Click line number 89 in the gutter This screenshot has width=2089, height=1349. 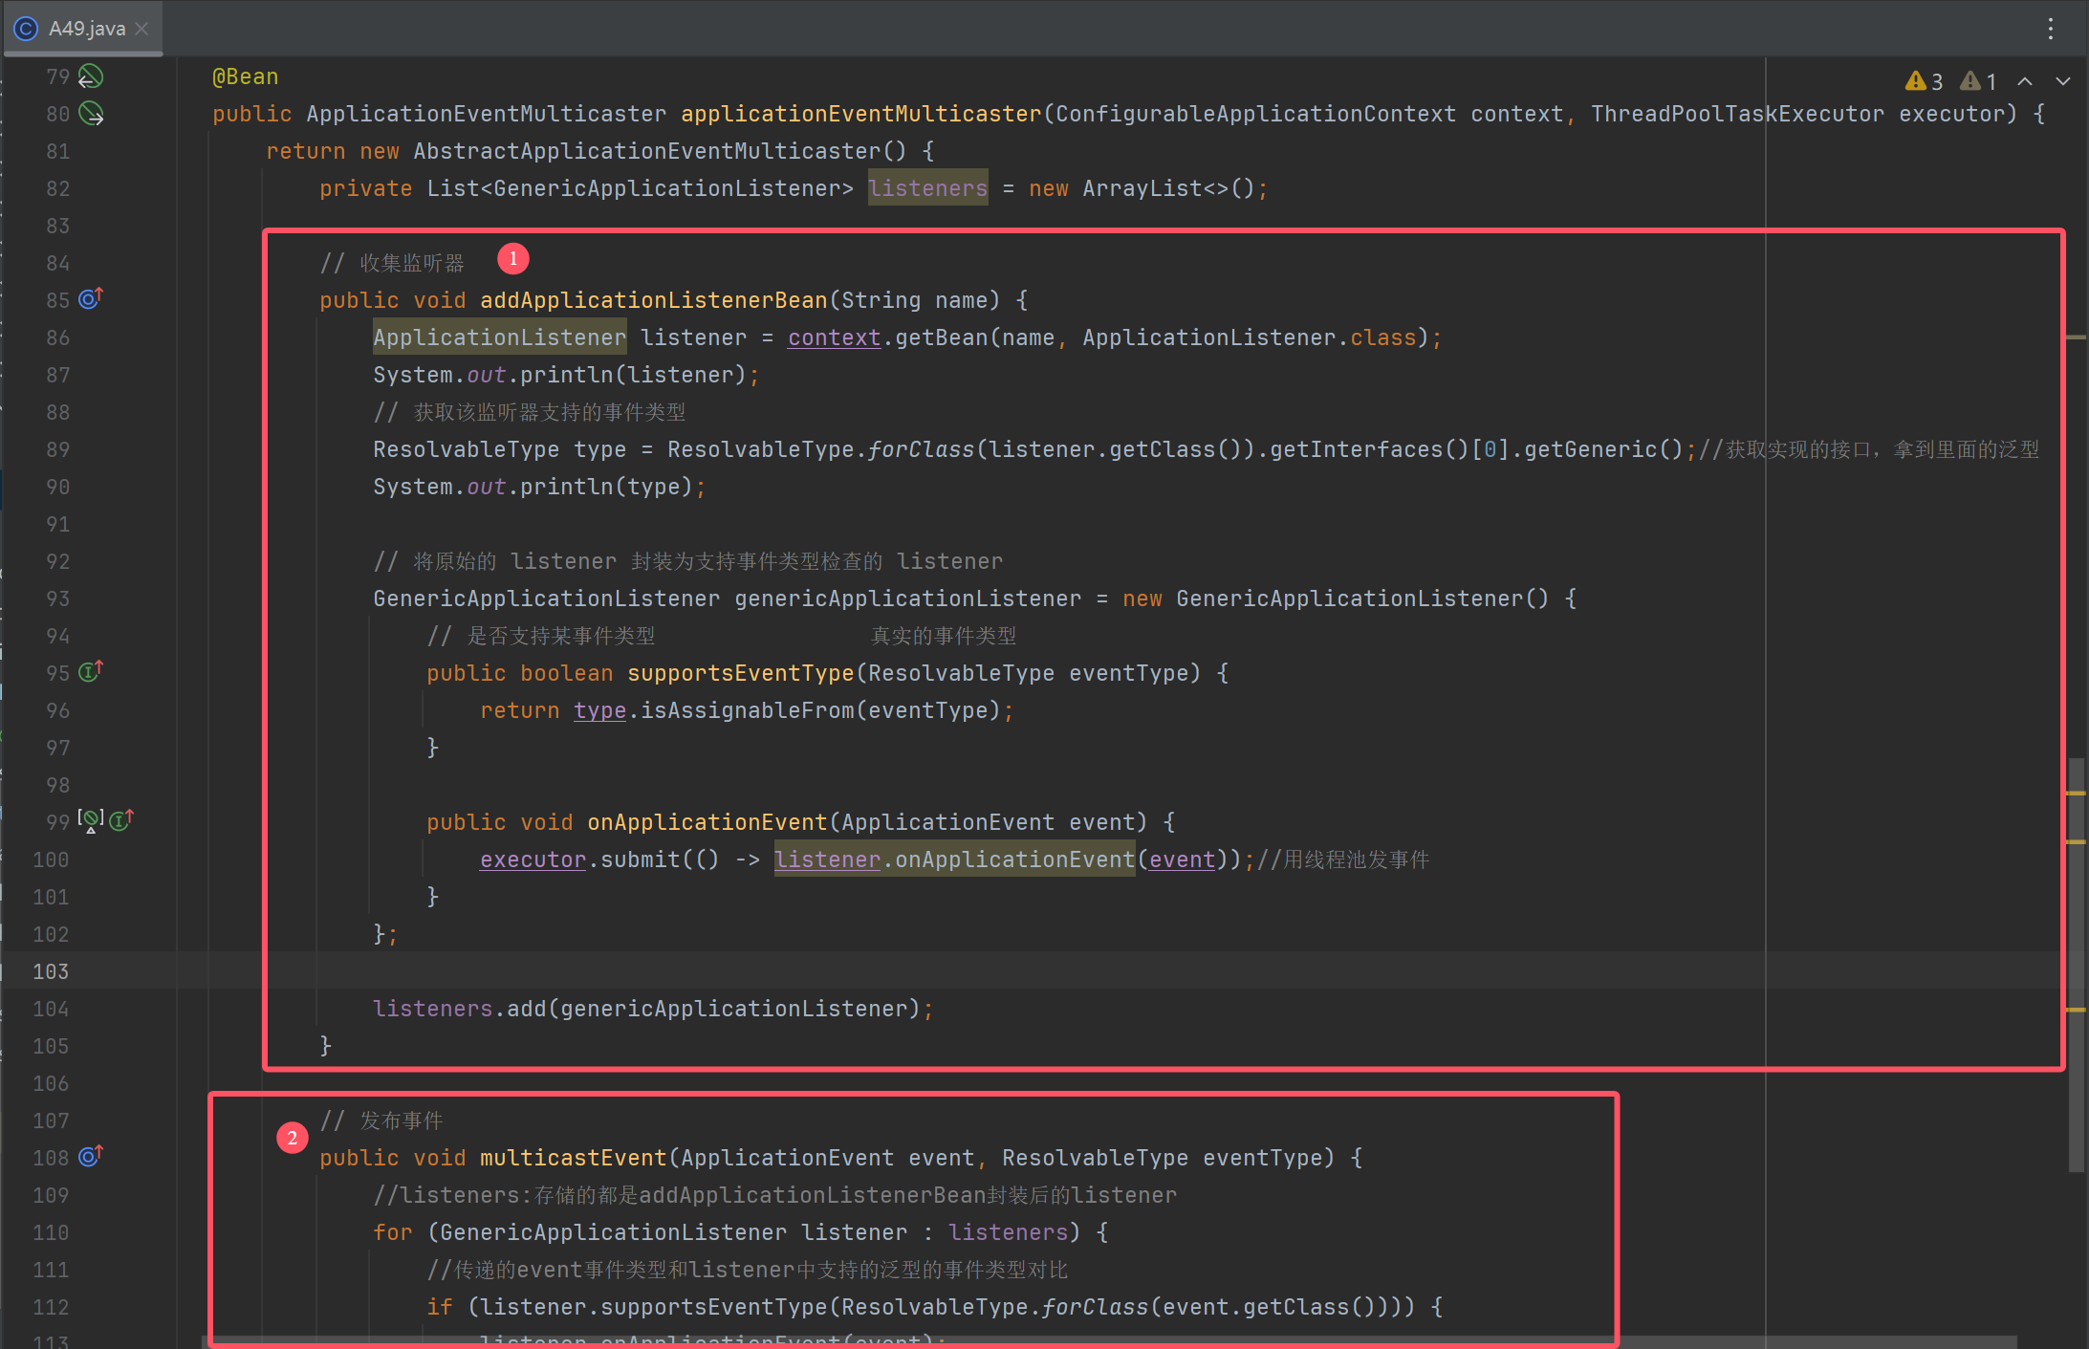pos(57,449)
